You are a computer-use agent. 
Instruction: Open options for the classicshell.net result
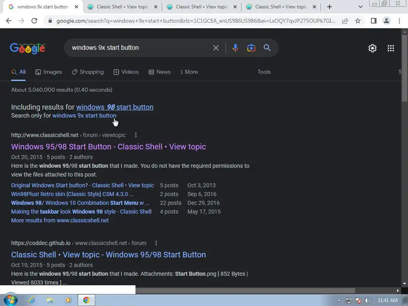coord(136,135)
